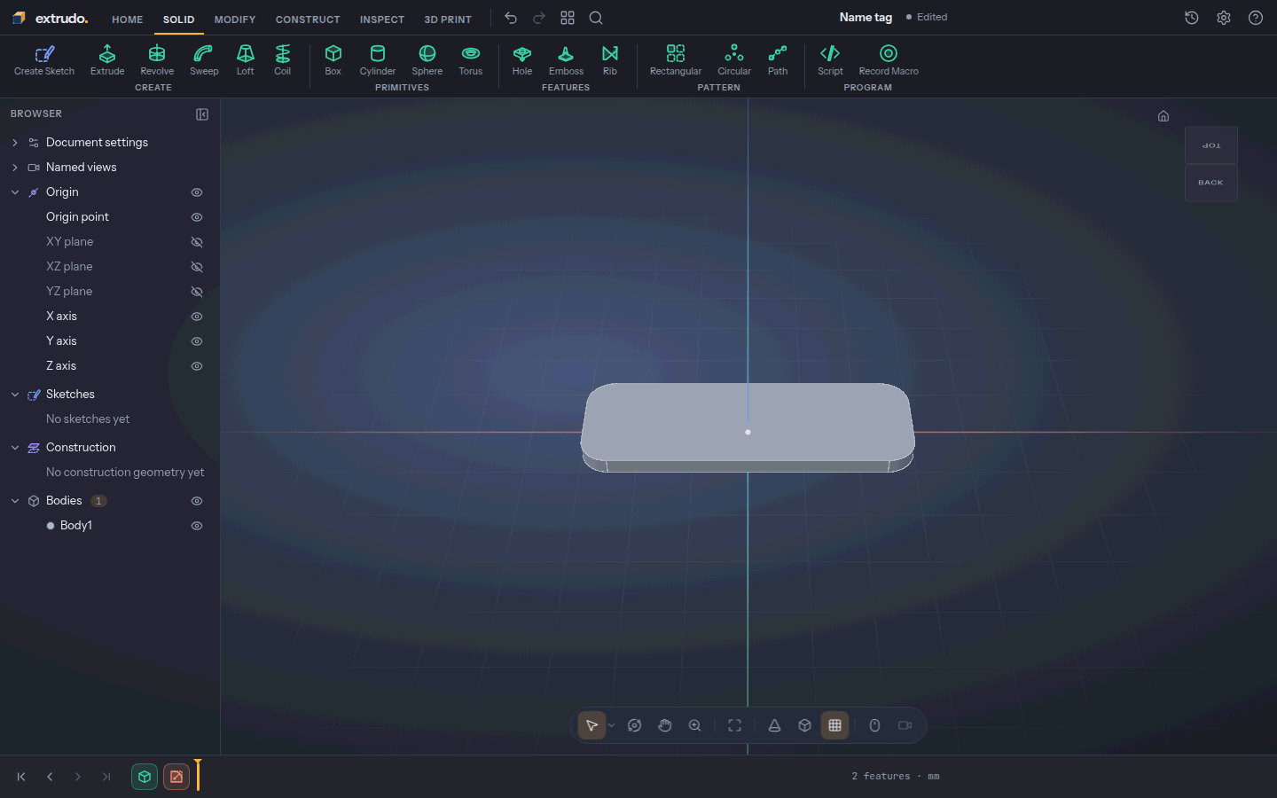Undo the last action

coord(511,18)
